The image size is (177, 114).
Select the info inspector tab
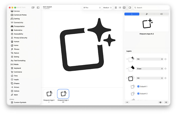132,14
